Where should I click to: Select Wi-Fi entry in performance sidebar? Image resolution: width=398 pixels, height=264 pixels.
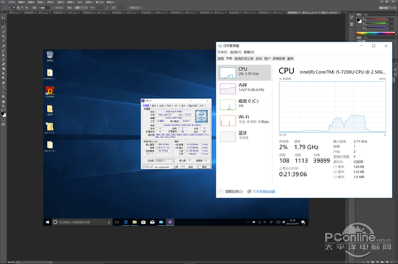[244, 120]
